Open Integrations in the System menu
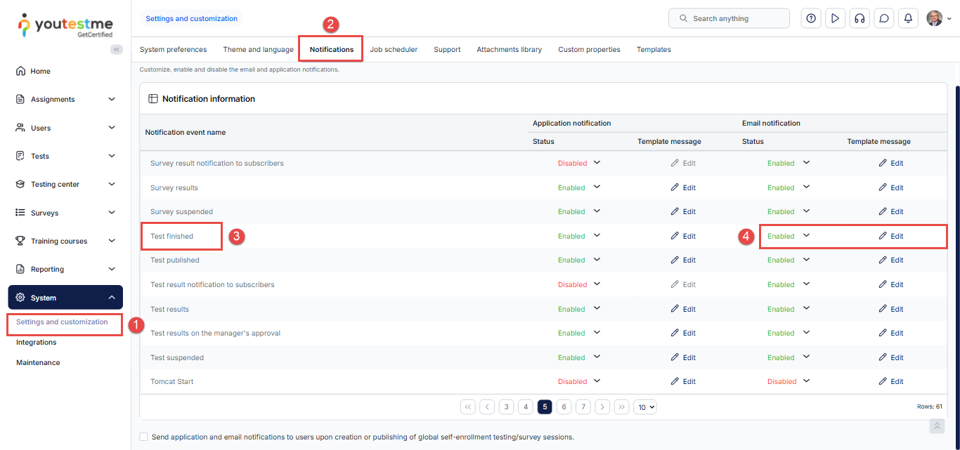The width and height of the screenshot is (960, 450). (37, 343)
